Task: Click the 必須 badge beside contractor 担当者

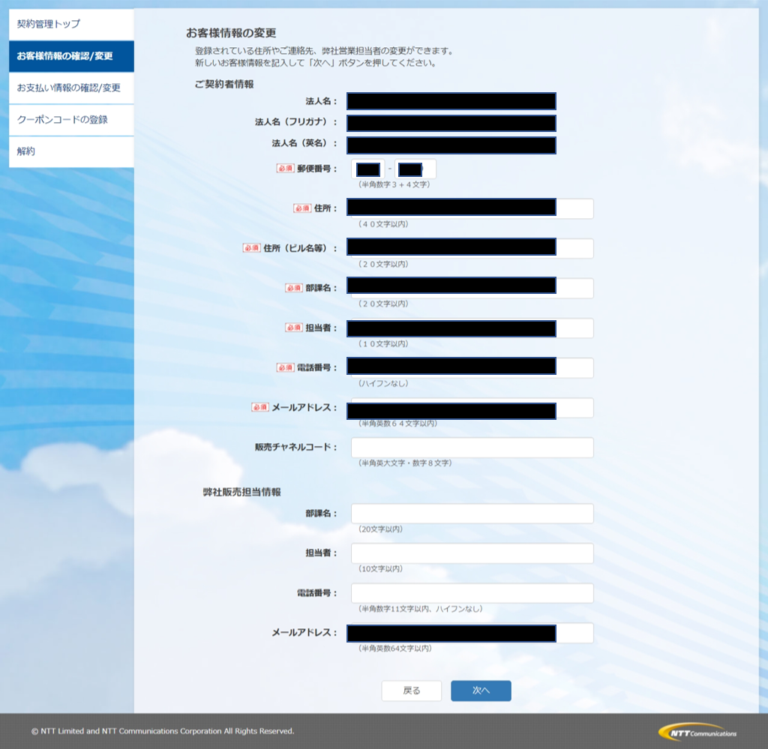Action: coord(294,328)
